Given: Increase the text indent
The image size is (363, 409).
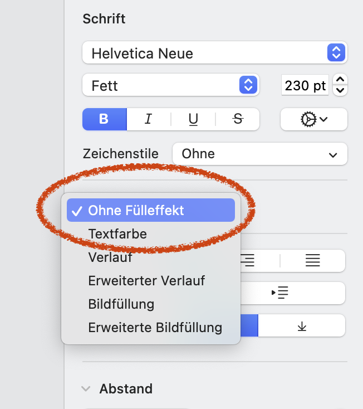Looking at the screenshot, I should 279,293.
